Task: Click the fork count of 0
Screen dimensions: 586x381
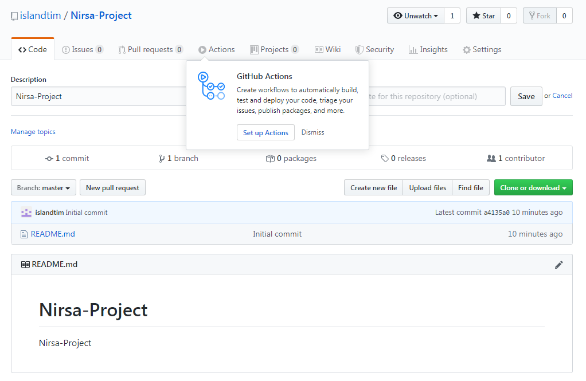Action: (x=564, y=15)
